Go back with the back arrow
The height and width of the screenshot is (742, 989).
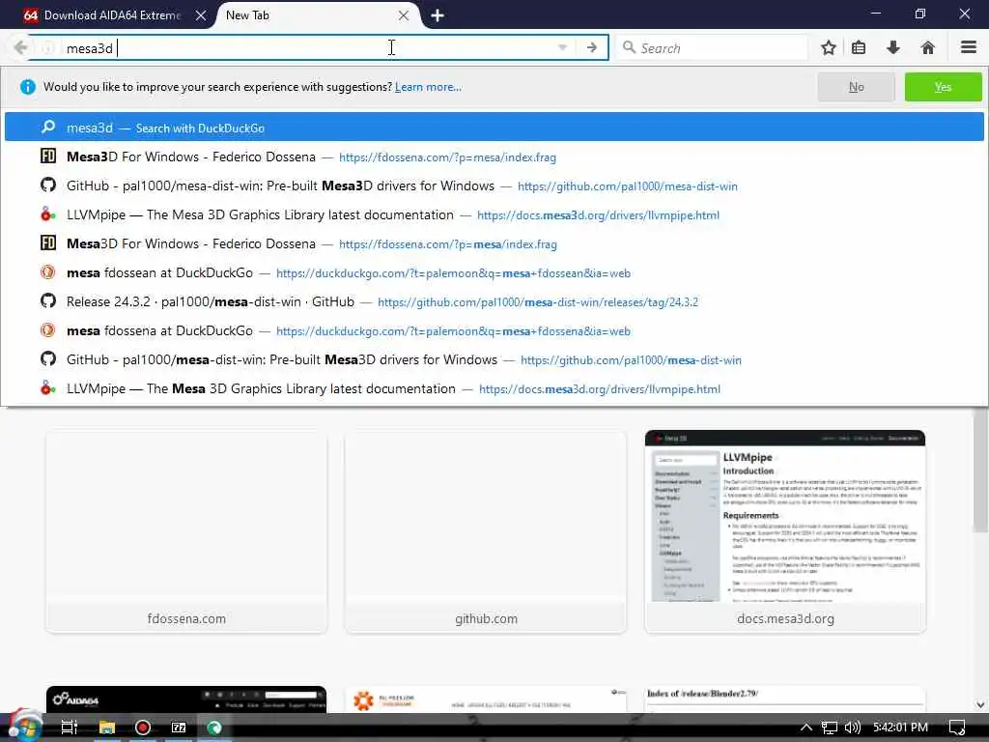[20, 47]
